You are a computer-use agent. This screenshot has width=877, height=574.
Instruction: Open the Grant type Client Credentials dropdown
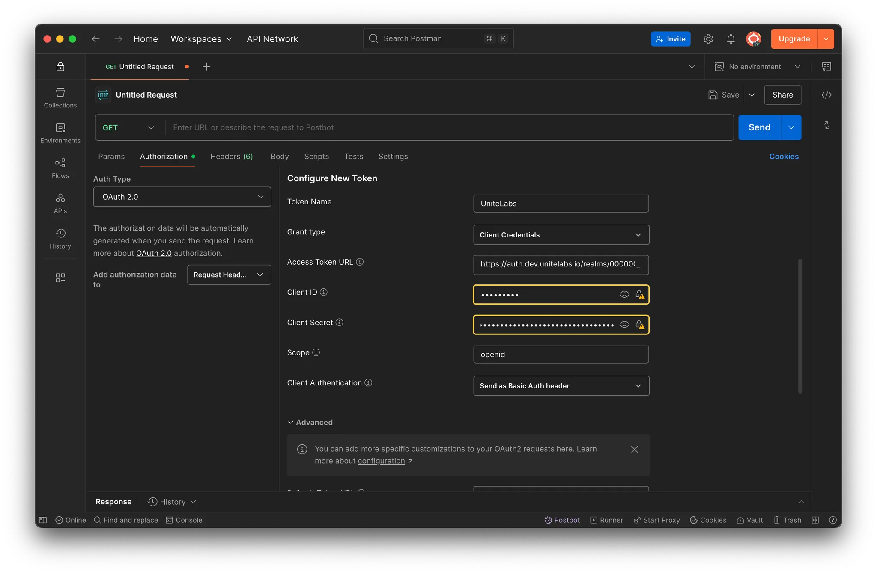[561, 235]
